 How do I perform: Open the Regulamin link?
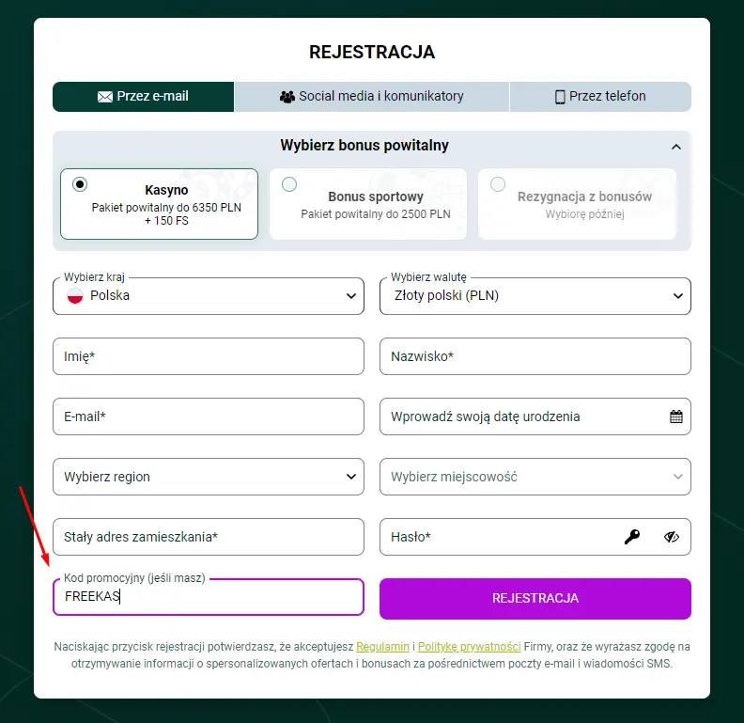[382, 646]
